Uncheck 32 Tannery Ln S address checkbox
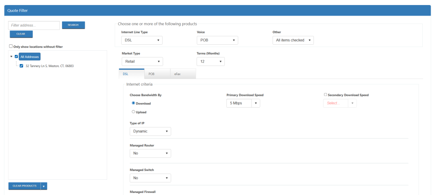 tap(22, 66)
